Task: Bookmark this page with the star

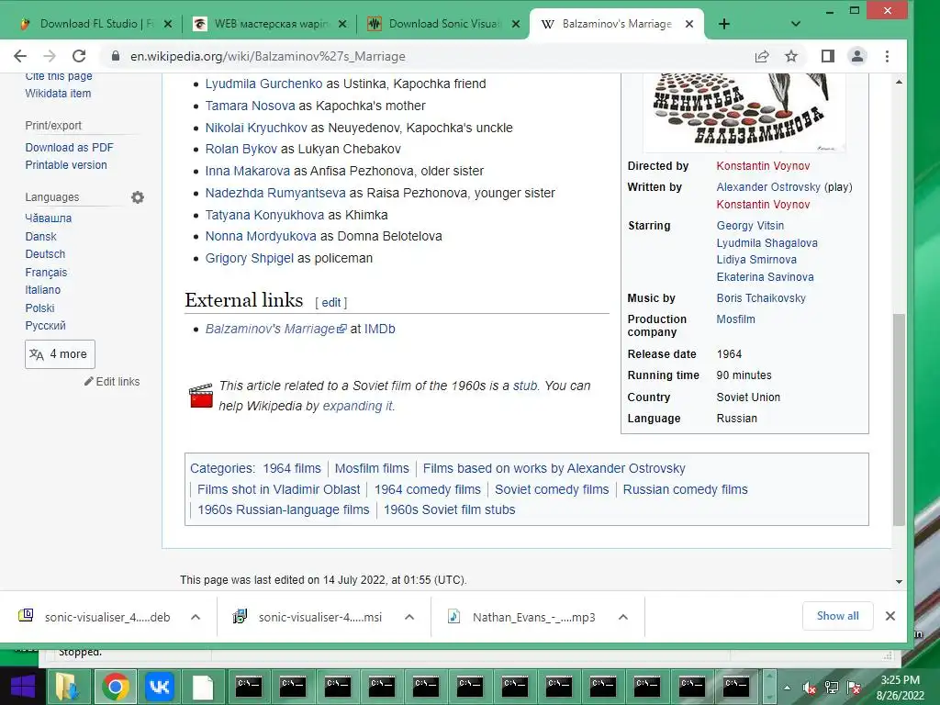Action: point(791,56)
